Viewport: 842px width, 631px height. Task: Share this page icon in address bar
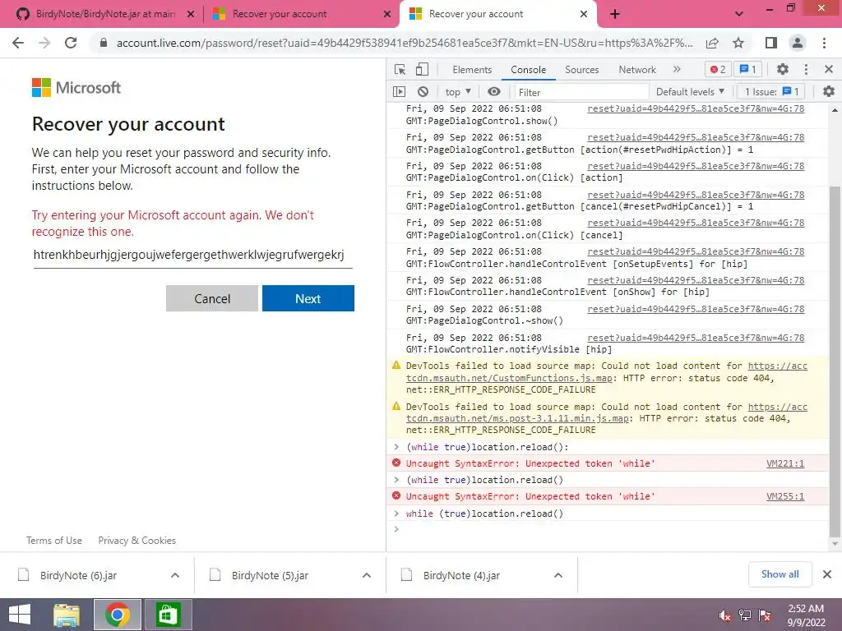coord(712,43)
